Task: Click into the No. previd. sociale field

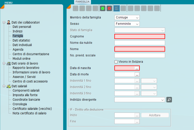Action: [140, 55]
